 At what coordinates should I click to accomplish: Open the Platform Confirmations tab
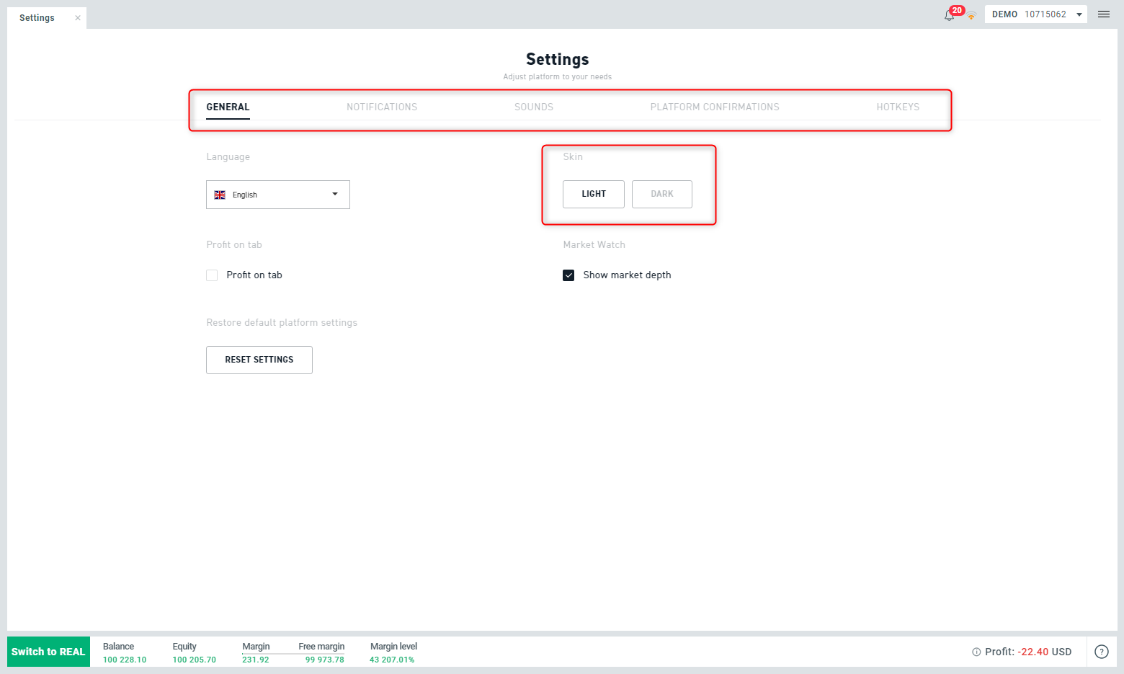[715, 107]
